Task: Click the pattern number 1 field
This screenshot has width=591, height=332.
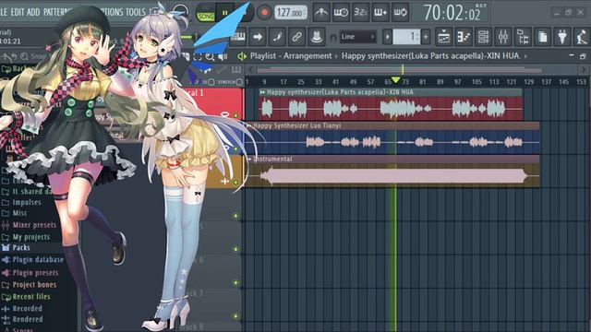Action: pyautogui.click(x=406, y=37)
